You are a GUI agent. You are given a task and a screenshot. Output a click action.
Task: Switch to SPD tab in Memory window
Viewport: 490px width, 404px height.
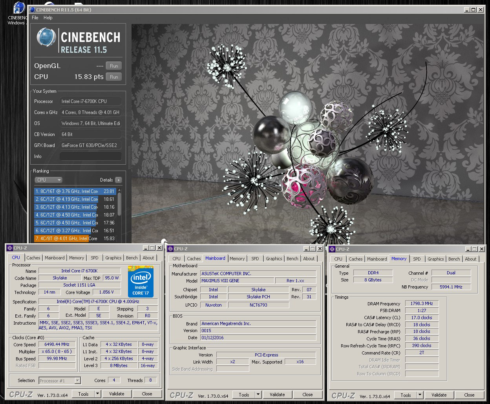pos(417,259)
